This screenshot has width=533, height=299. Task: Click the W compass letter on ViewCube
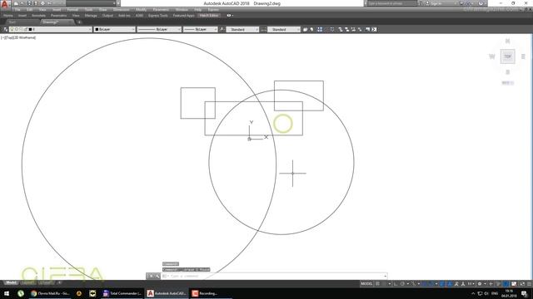pyautogui.click(x=492, y=56)
